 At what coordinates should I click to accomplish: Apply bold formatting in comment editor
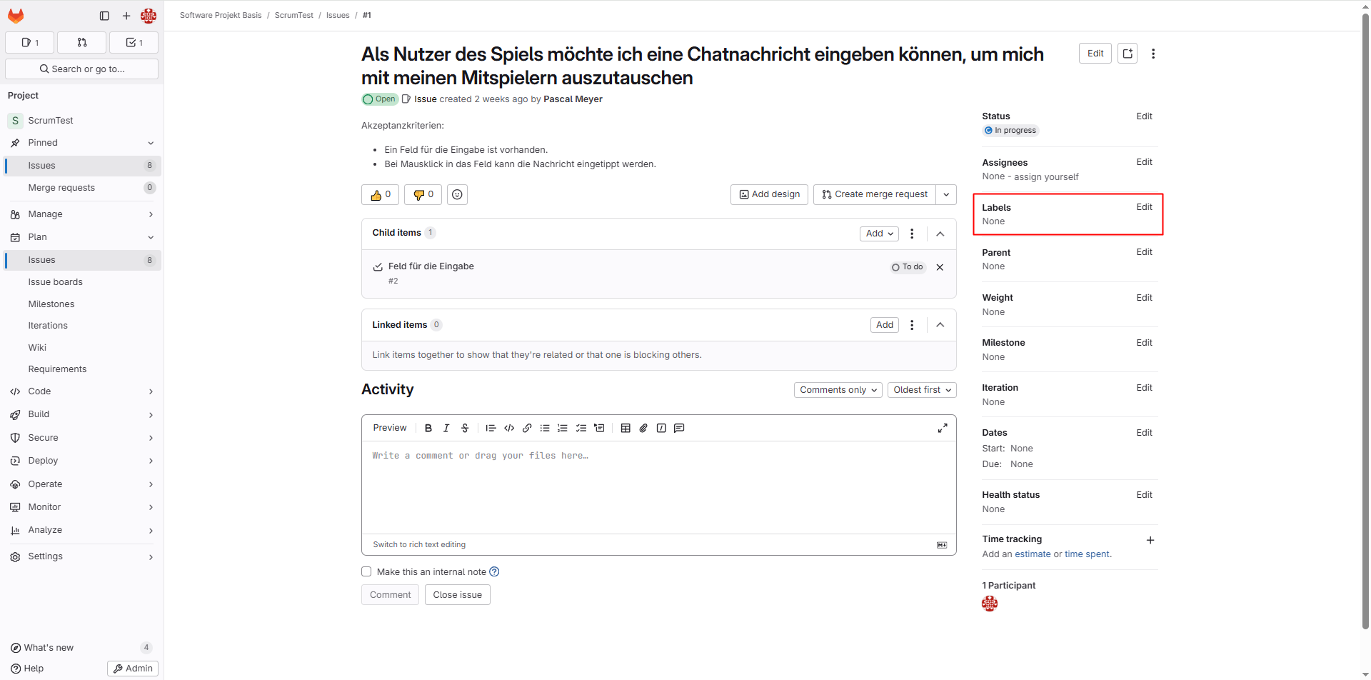pos(428,429)
